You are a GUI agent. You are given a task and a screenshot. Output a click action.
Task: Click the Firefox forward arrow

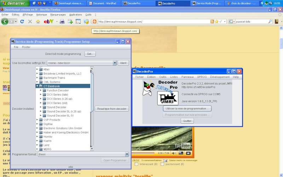point(11,22)
